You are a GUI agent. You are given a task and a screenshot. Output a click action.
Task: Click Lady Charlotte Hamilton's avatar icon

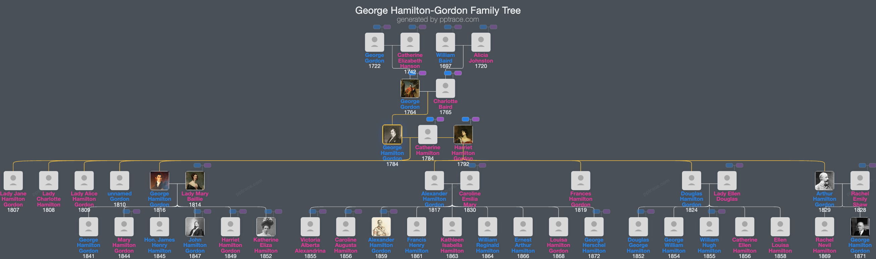pos(49,180)
